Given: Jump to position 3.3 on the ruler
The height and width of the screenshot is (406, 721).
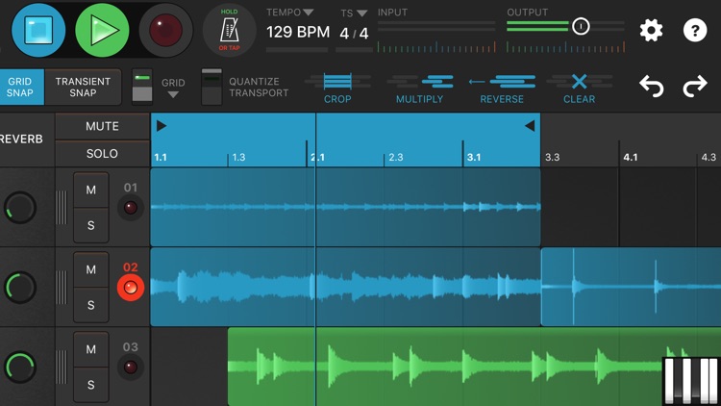Looking at the screenshot, I should 552,158.
